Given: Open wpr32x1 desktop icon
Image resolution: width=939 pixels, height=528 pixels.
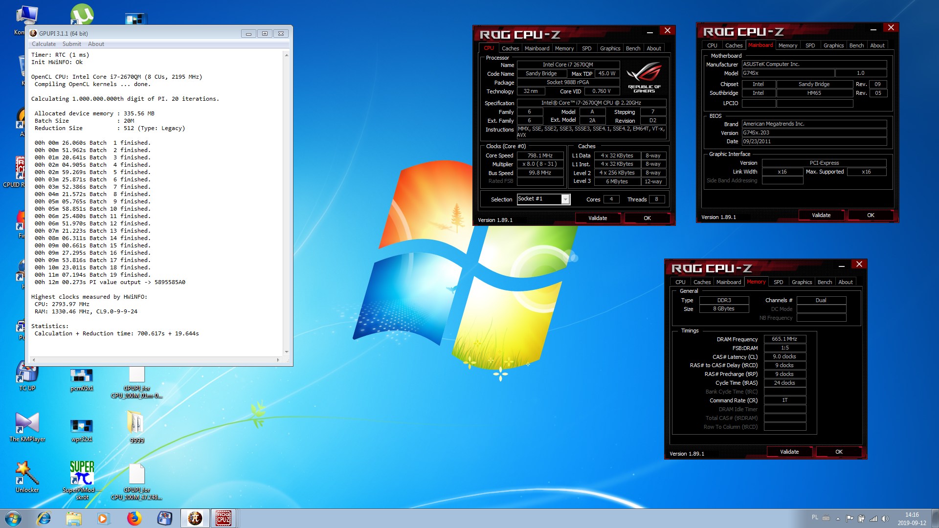Looking at the screenshot, I should (x=82, y=429).
